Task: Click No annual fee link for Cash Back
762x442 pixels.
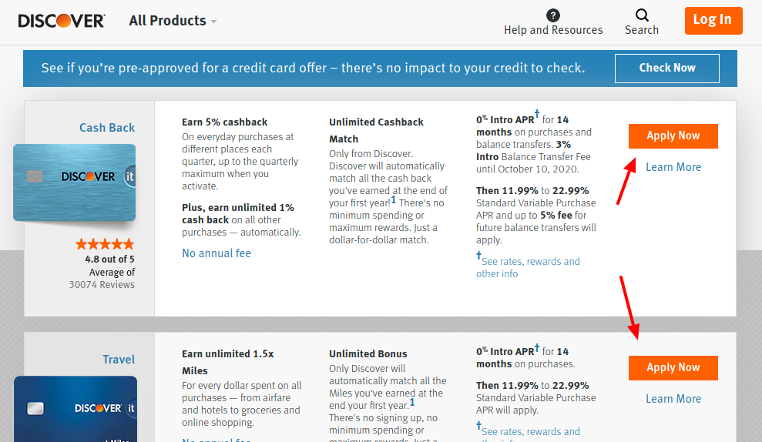Action: pos(217,253)
